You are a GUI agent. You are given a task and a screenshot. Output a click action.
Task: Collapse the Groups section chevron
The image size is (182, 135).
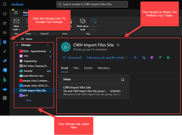[17, 45]
